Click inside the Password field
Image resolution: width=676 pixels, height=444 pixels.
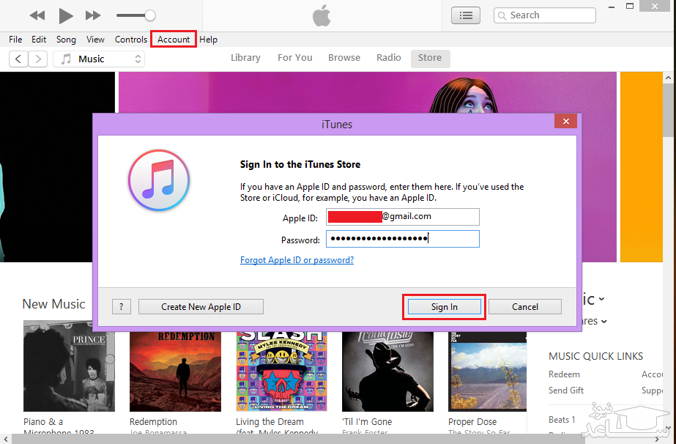pyautogui.click(x=403, y=239)
